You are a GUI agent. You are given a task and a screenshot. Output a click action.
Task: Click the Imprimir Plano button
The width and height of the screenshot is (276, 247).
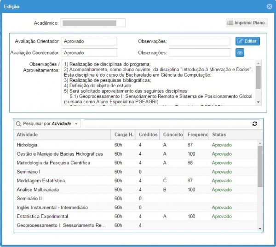[247, 23]
